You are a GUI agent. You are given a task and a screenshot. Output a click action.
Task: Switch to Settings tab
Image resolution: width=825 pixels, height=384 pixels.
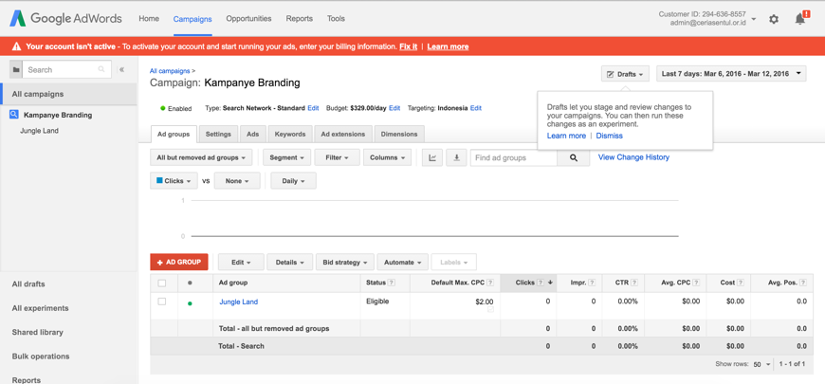click(218, 134)
